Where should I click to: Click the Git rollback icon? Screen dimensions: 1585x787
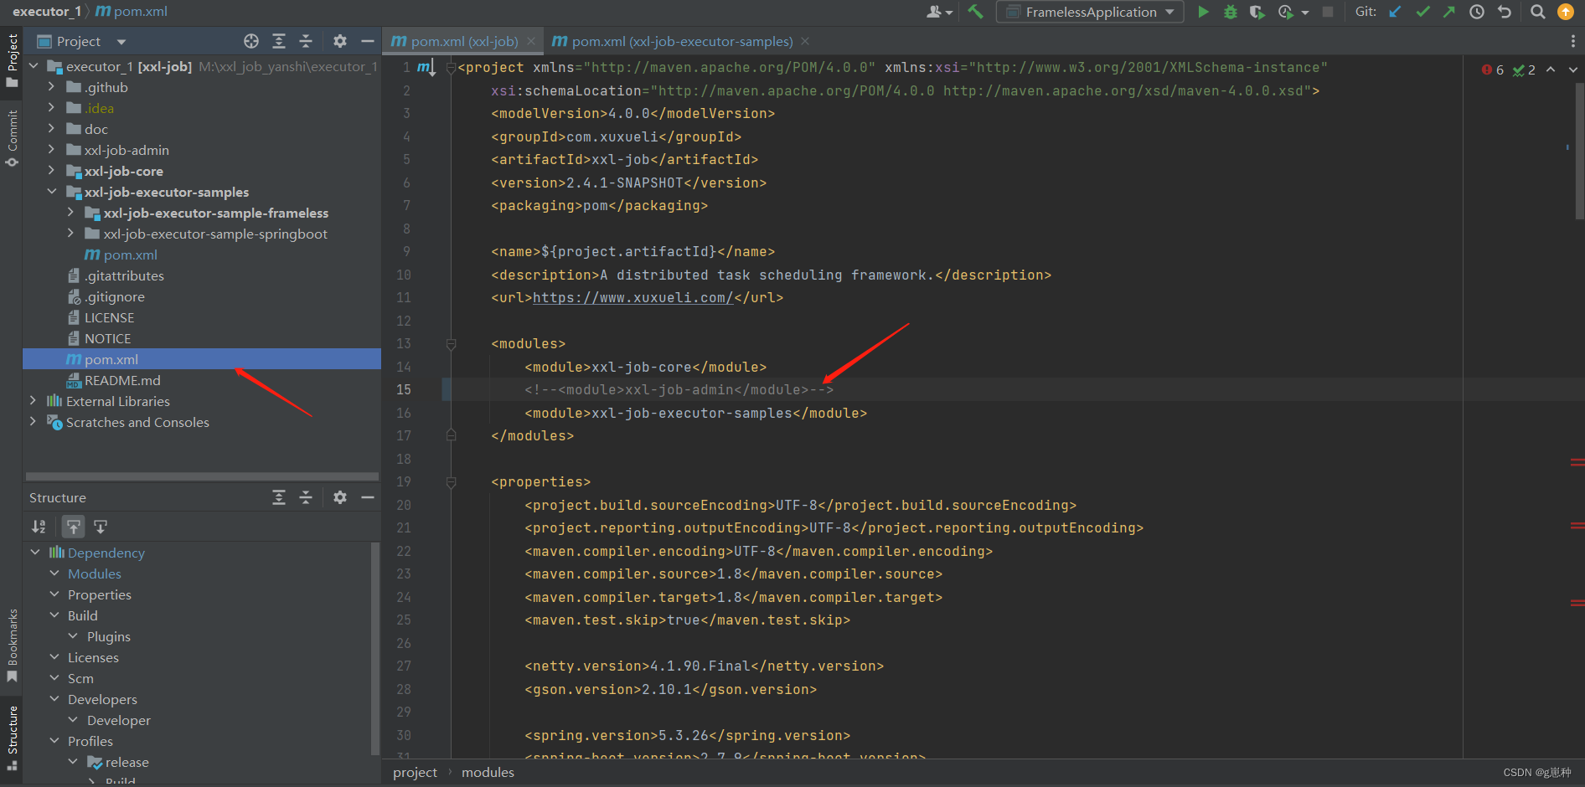coord(1505,12)
